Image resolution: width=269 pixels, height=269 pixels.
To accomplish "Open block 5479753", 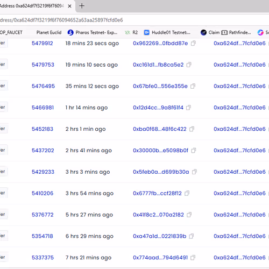I will click(43, 65).
